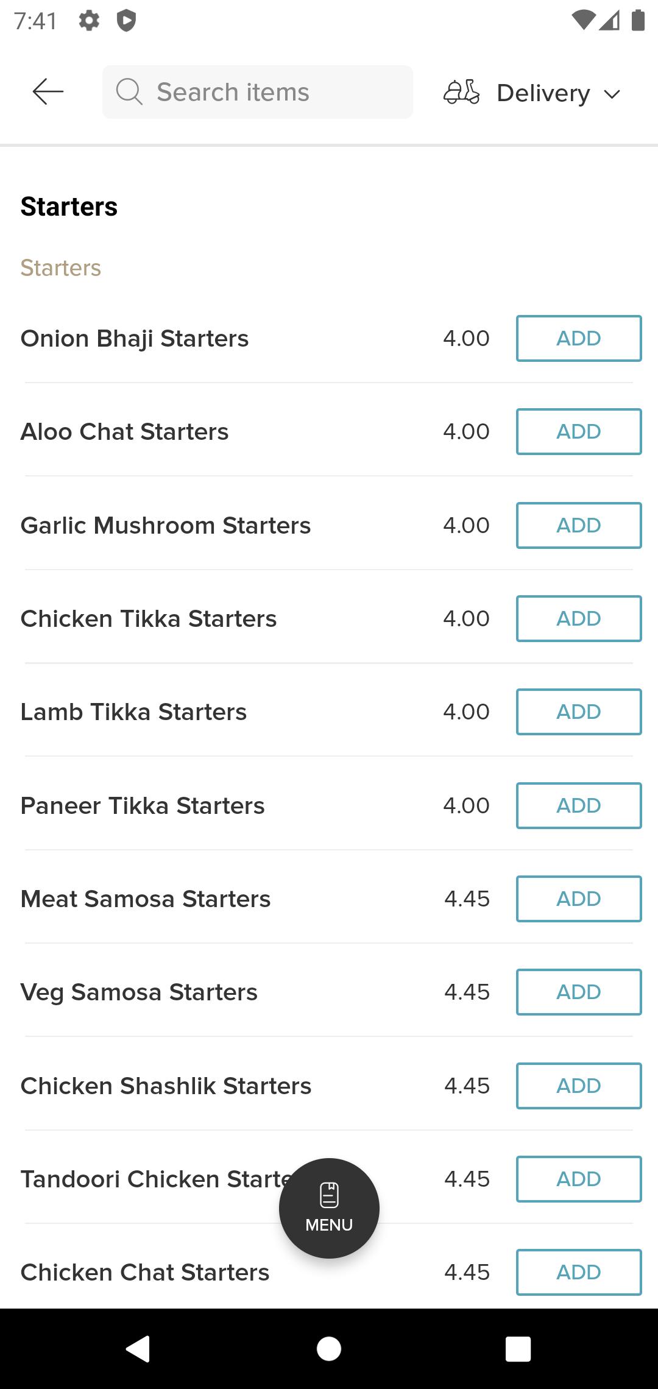This screenshot has height=1389, width=658.
Task: Expand the Delivery dropdown chevron
Action: click(x=612, y=94)
